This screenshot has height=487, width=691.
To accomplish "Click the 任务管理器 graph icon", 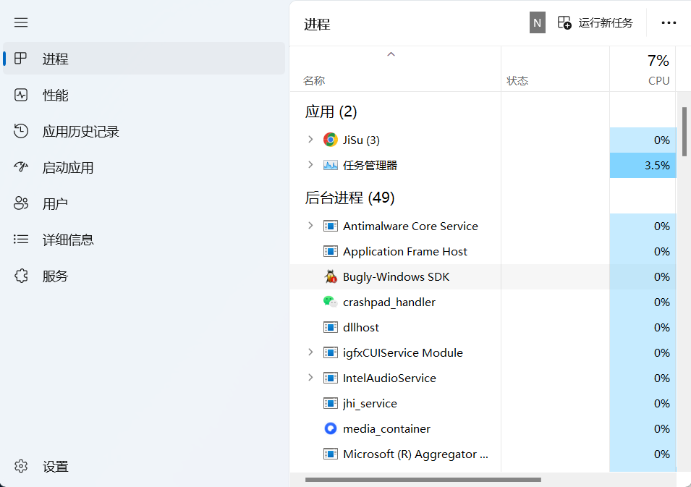I will (x=330, y=165).
